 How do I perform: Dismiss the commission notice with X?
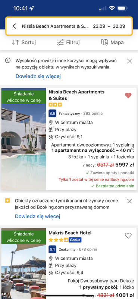point(129,61)
